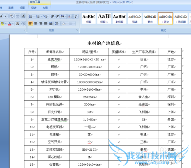Click the 镀锌板和镀锌方管 table cell
Image resolution: width=191 pixels, height=168 pixels.
coord(54,82)
